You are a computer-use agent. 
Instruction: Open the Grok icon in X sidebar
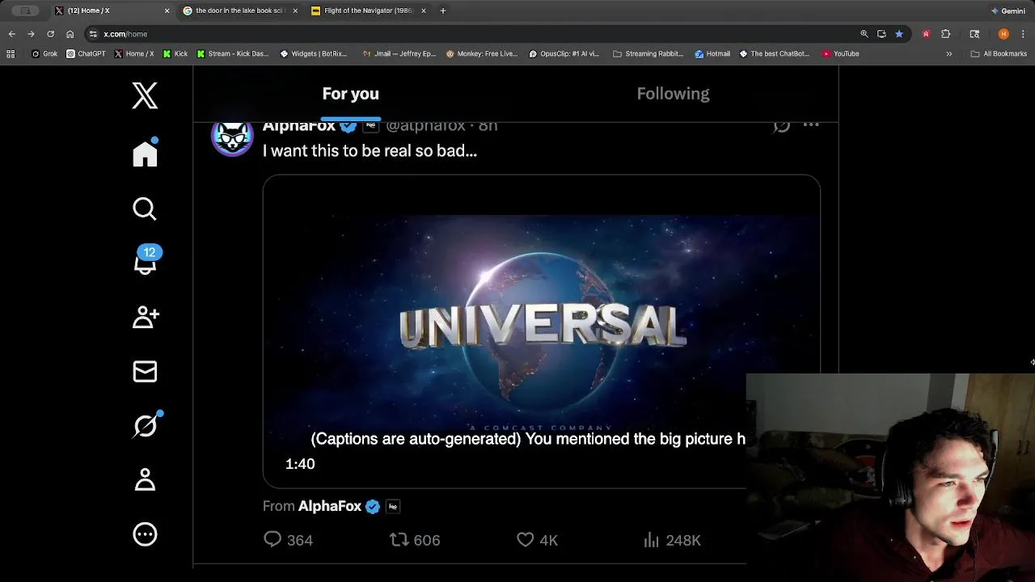click(146, 425)
